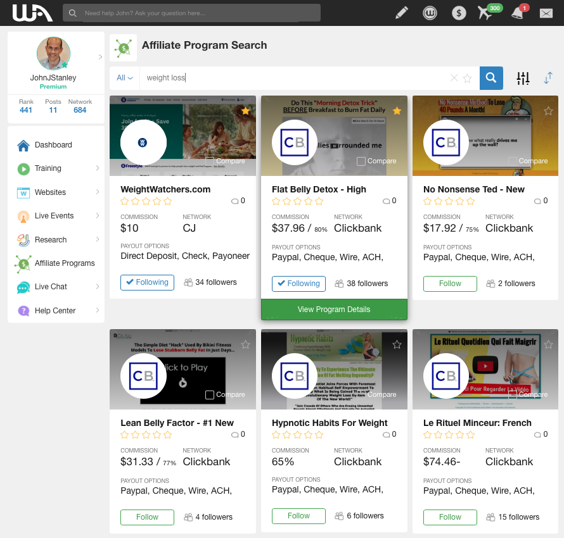Click the circled W icon in header

click(x=430, y=13)
